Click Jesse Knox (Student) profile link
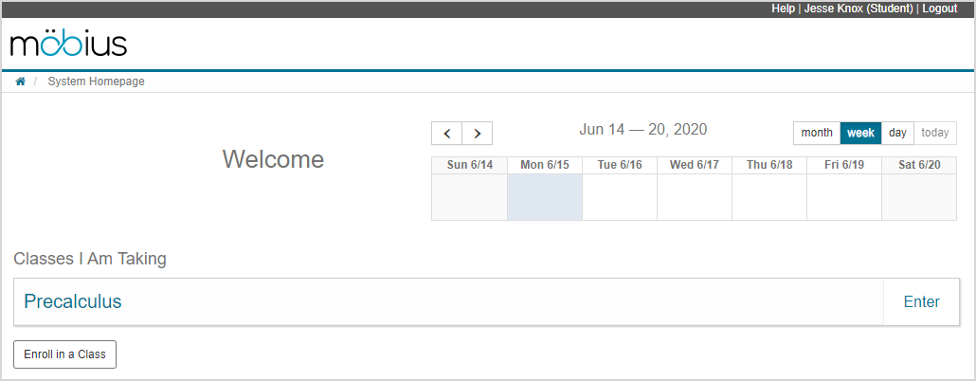 tap(859, 9)
